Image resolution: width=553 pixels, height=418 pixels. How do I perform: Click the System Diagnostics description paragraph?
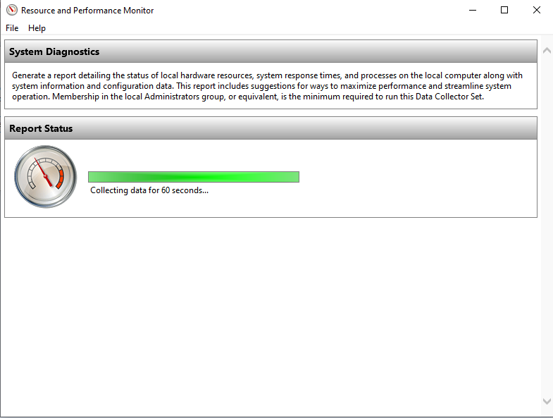click(x=267, y=86)
